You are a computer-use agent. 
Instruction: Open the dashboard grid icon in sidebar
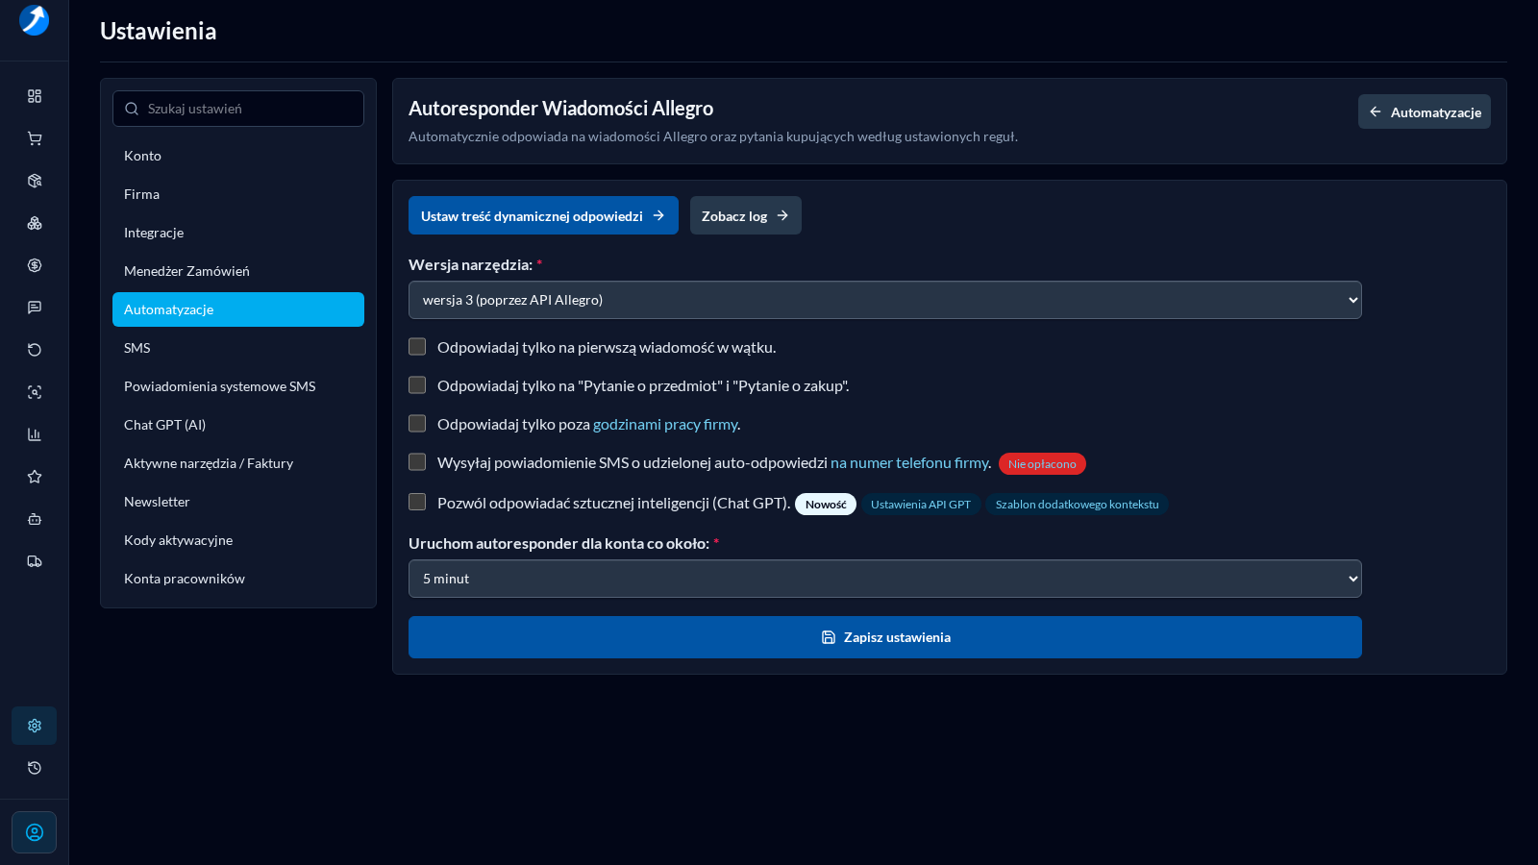point(35,96)
